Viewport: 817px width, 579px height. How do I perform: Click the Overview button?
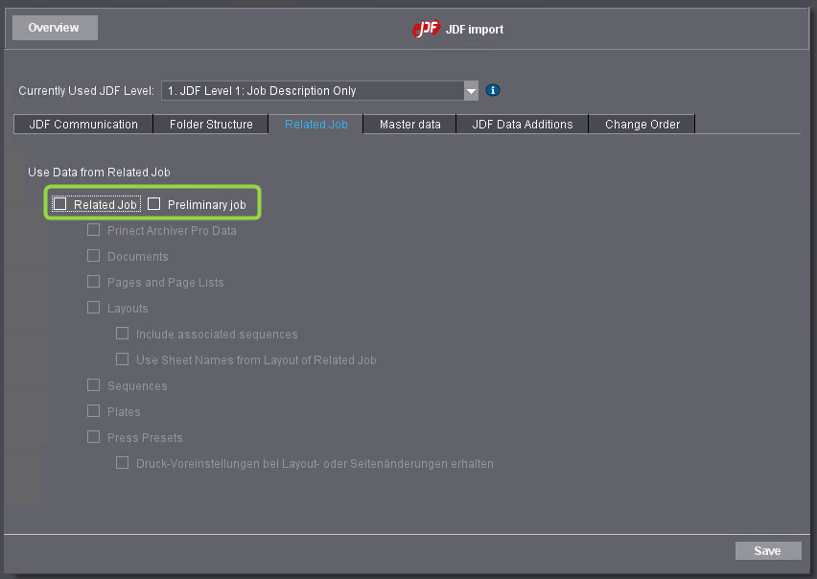coord(54,27)
